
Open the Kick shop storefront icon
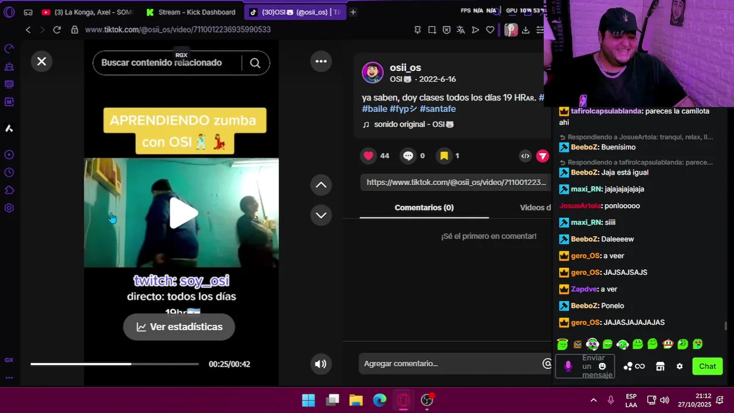pyautogui.click(x=660, y=367)
